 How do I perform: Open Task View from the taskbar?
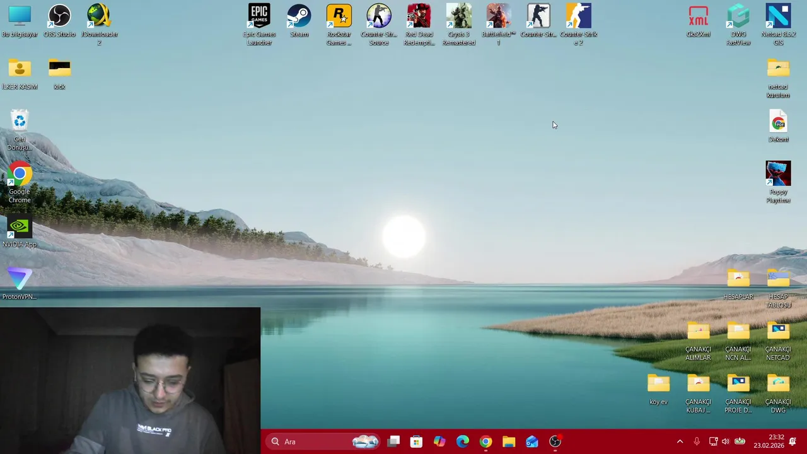[x=393, y=441]
